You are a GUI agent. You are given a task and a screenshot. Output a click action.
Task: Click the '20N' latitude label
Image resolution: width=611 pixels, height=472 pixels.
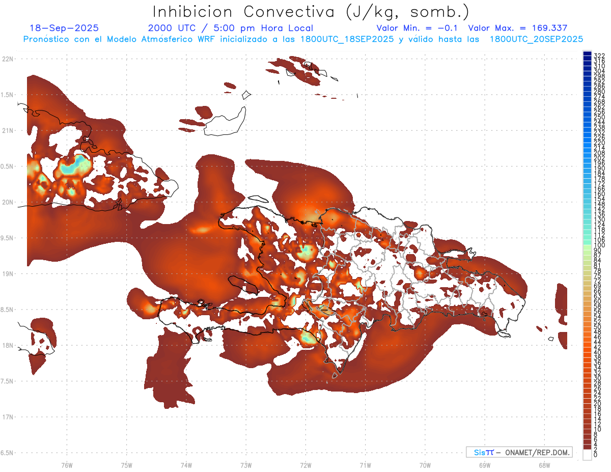click(x=7, y=202)
